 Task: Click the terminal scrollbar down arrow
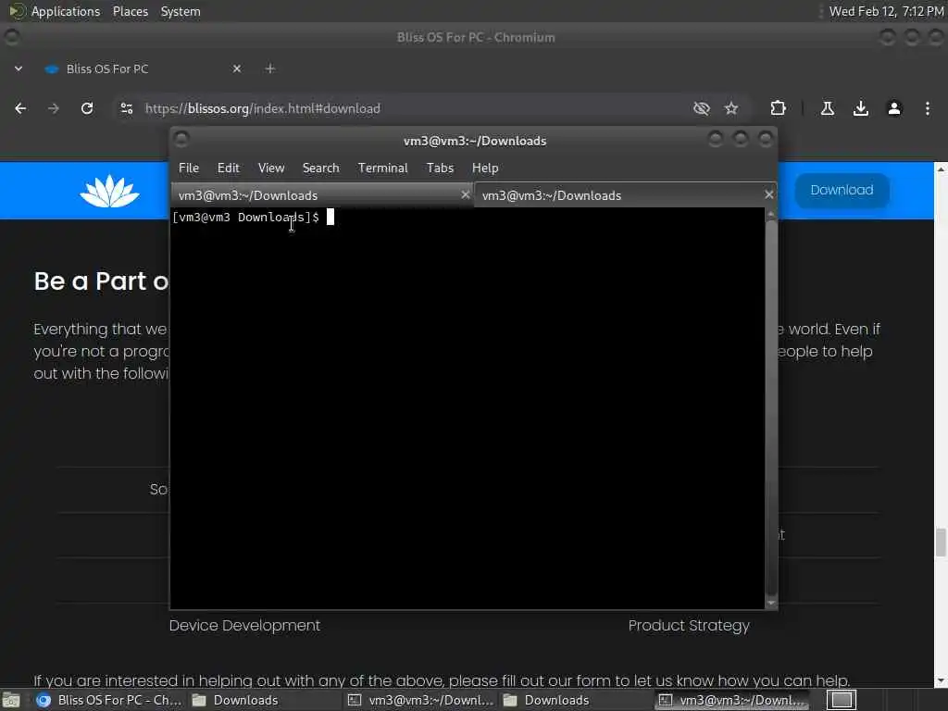tap(771, 603)
